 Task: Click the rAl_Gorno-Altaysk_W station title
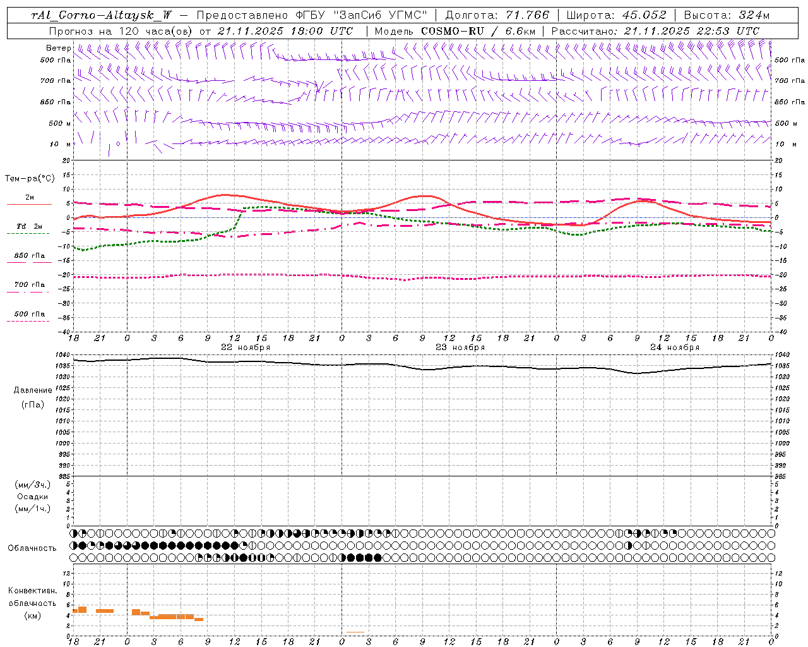(x=102, y=15)
